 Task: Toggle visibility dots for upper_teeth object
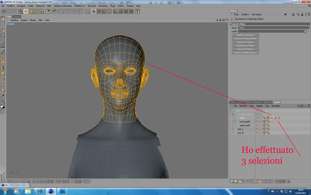coord(259,125)
